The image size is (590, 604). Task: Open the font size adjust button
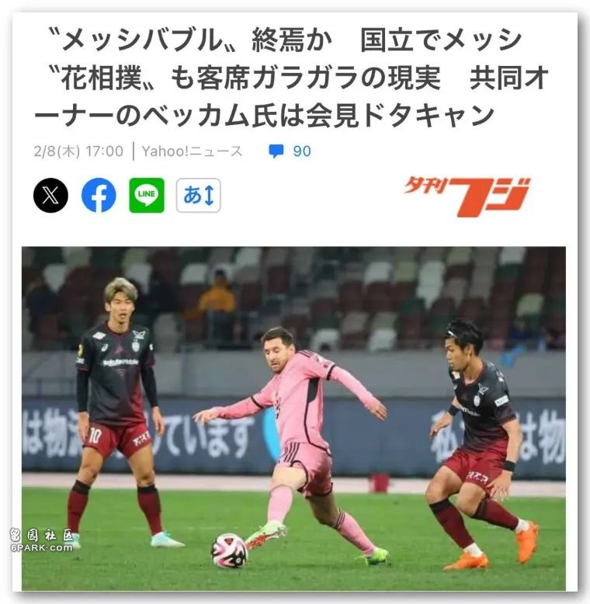[198, 196]
